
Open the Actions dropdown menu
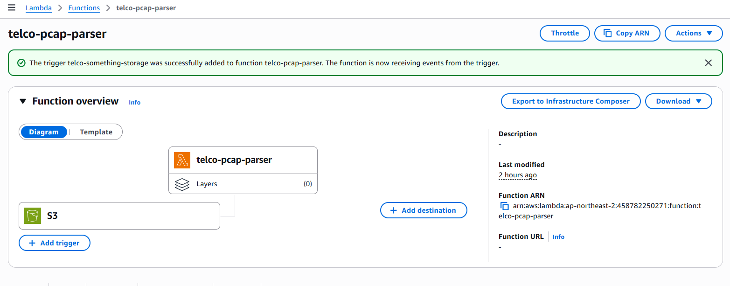pos(694,33)
